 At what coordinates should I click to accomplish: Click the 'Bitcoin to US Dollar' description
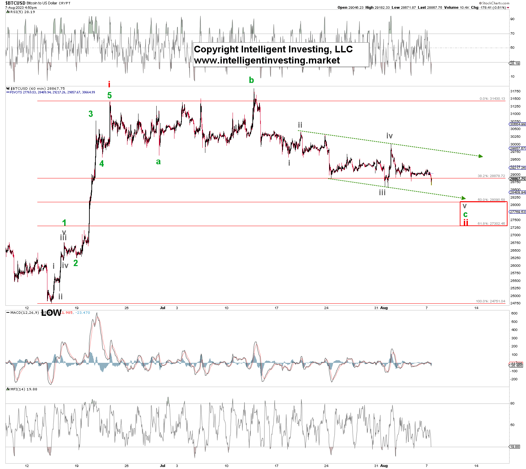pyautogui.click(x=42, y=3)
